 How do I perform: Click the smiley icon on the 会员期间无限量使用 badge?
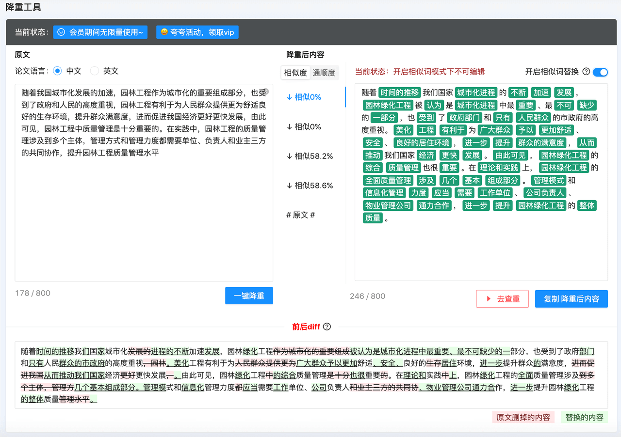click(61, 32)
